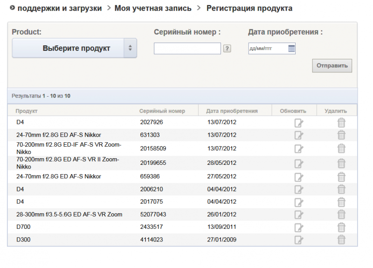Delete the entry with serial 20158509

(341, 148)
